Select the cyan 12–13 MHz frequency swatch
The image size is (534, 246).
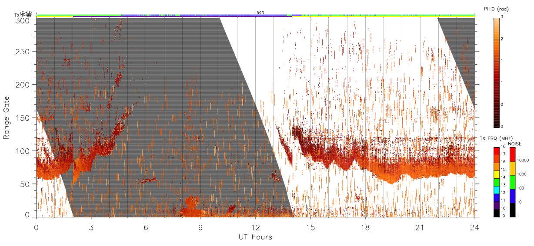(x=496, y=190)
